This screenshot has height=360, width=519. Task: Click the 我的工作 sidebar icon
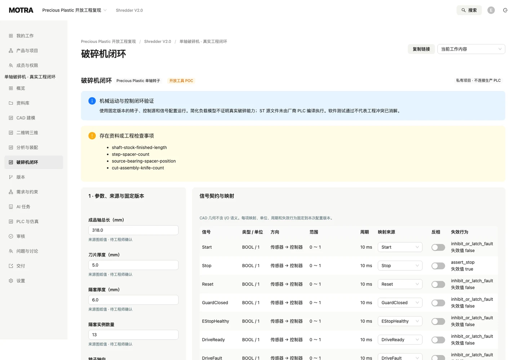pyautogui.click(x=11, y=36)
